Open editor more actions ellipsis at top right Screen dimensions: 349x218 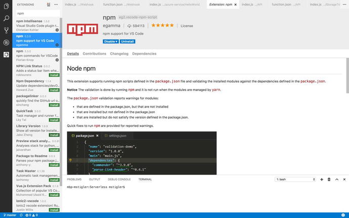pos(344,5)
